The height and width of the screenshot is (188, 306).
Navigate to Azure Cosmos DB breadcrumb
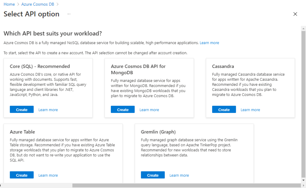point(37,4)
